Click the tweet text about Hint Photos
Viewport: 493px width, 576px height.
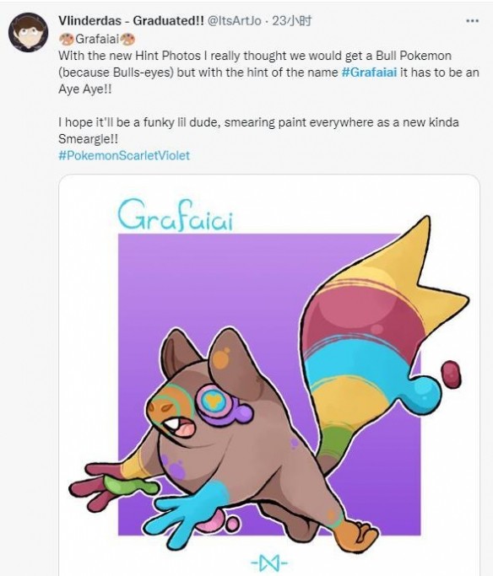click(x=268, y=73)
